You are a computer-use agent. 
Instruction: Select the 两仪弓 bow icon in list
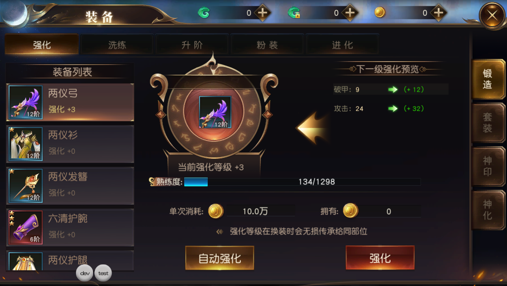(26, 102)
